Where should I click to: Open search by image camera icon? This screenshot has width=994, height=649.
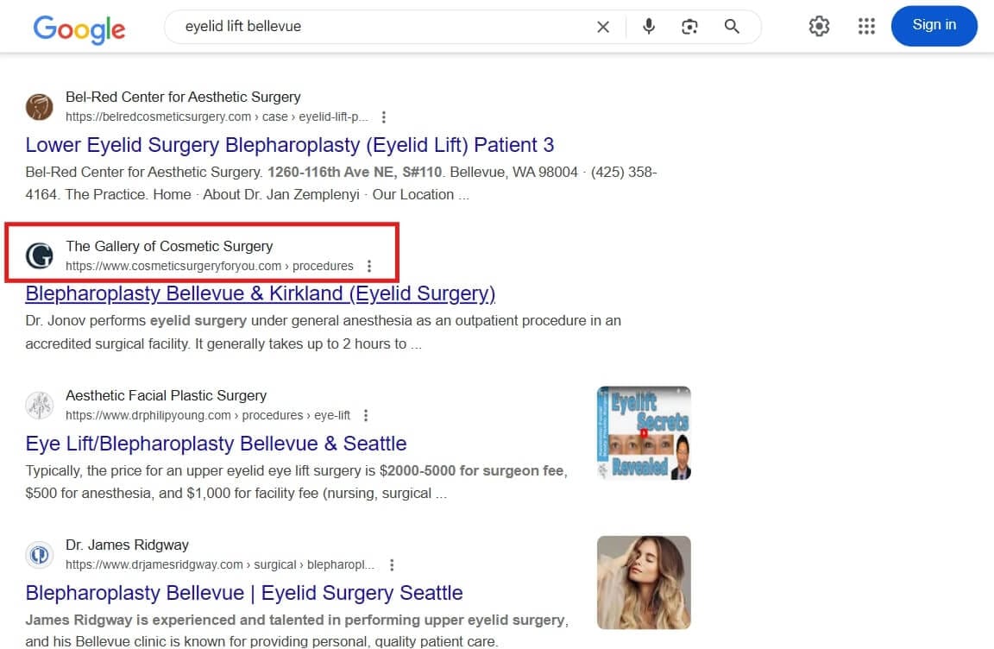coord(689,26)
